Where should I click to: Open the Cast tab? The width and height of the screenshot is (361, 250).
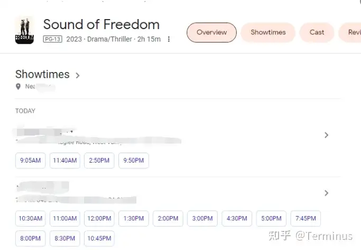pos(317,32)
